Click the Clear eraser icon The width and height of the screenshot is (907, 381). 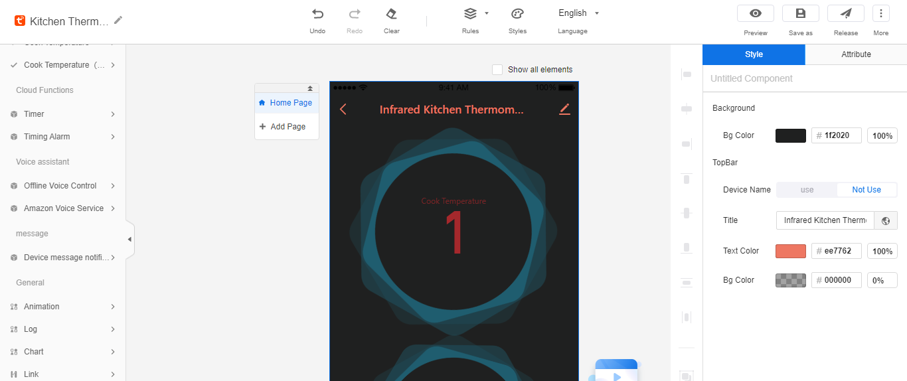[x=391, y=14]
